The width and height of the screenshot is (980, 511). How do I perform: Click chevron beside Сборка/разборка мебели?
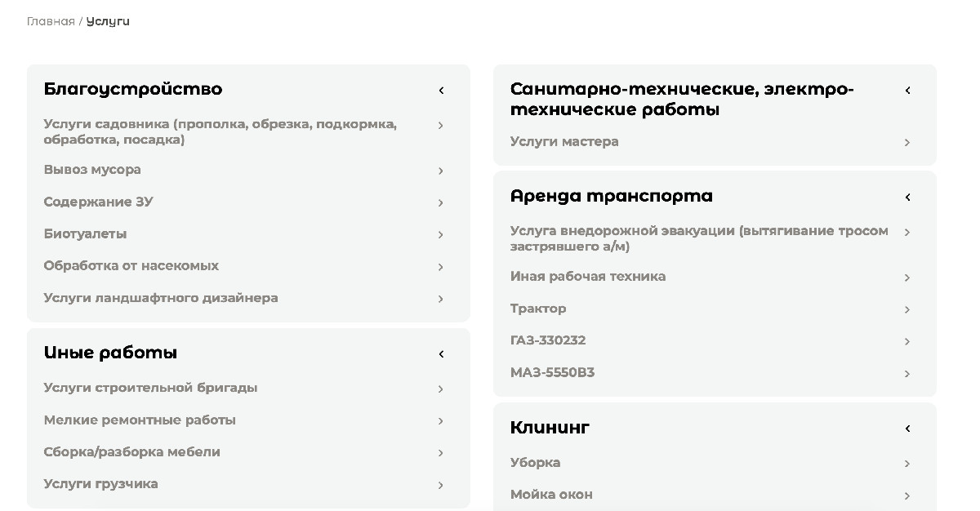(441, 454)
